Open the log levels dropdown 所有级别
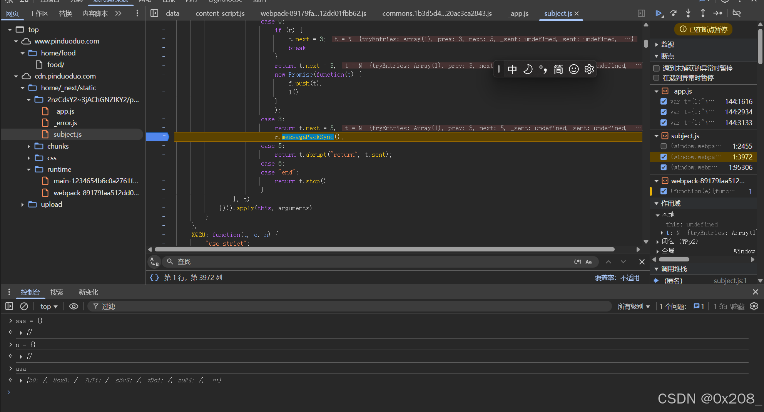 (x=634, y=306)
